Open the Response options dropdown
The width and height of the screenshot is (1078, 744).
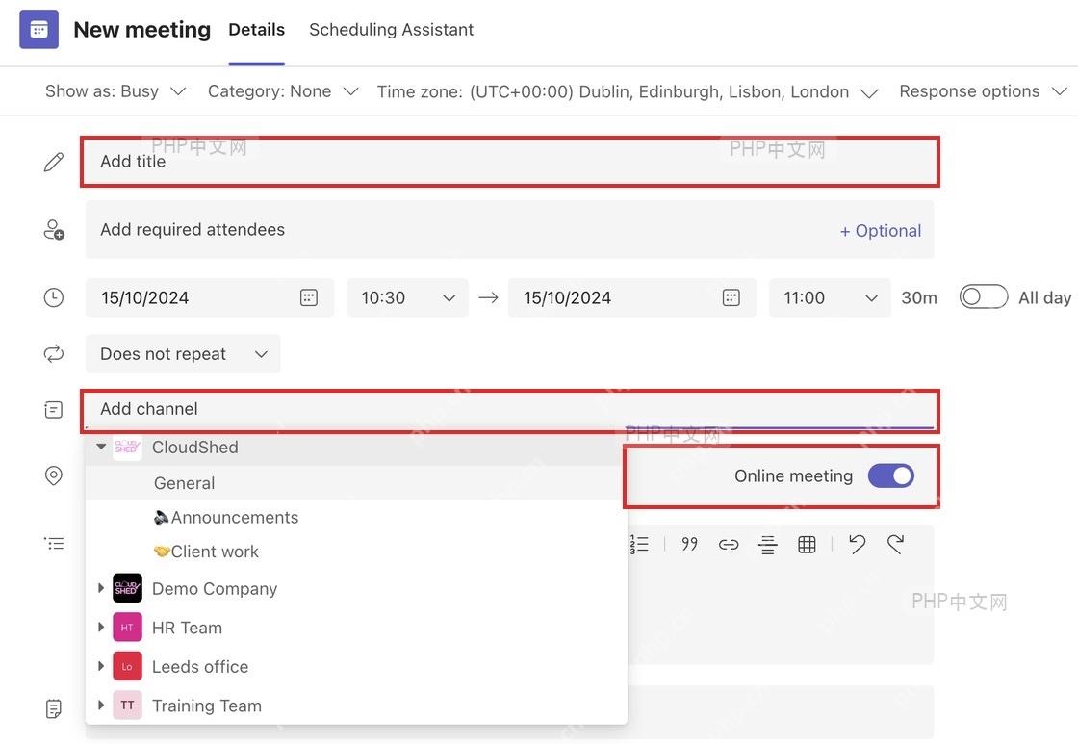tap(983, 91)
